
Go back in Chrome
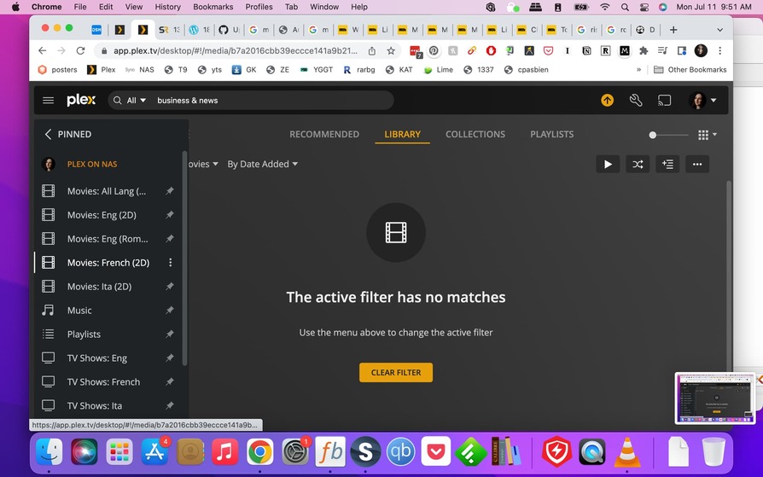pyautogui.click(x=43, y=50)
